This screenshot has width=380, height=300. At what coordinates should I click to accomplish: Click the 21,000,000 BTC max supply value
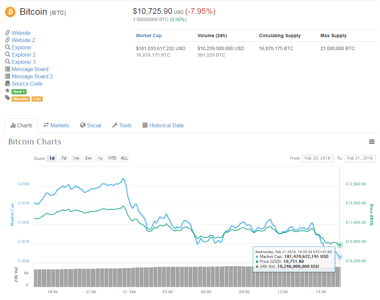pos(337,48)
